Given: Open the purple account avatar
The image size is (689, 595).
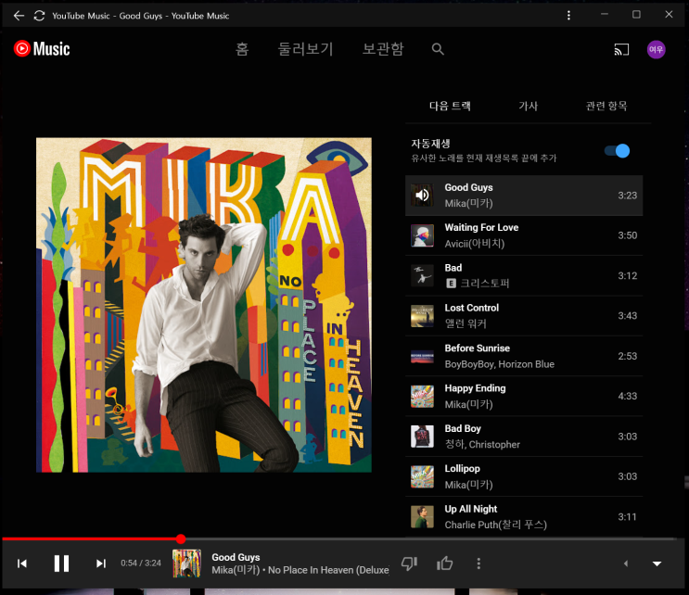Looking at the screenshot, I should [x=656, y=49].
